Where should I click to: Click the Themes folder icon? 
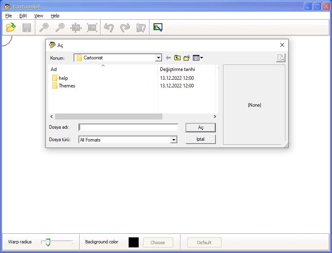click(55, 85)
